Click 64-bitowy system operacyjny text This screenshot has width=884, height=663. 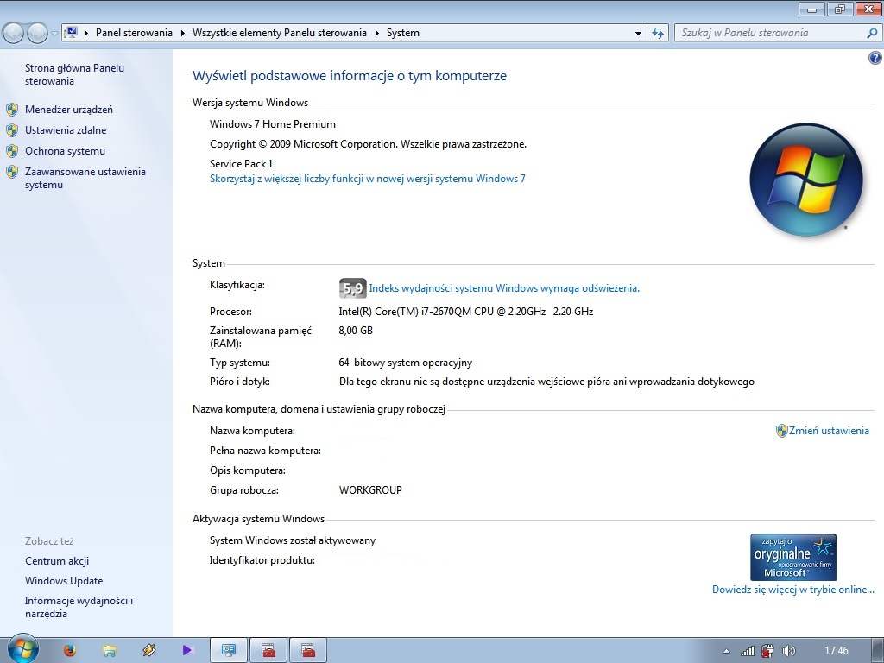pyautogui.click(x=406, y=363)
